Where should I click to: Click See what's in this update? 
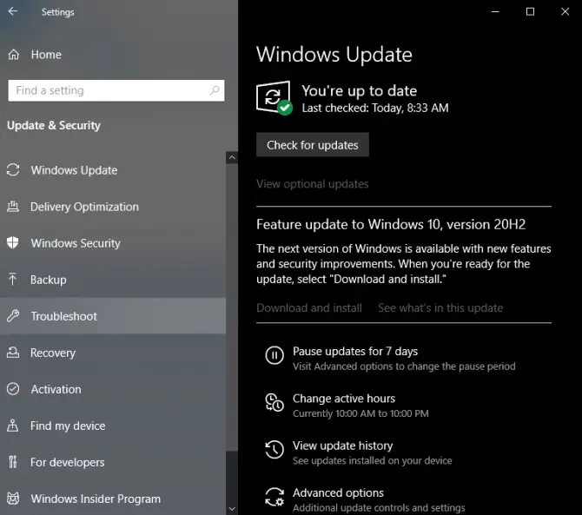[440, 307]
